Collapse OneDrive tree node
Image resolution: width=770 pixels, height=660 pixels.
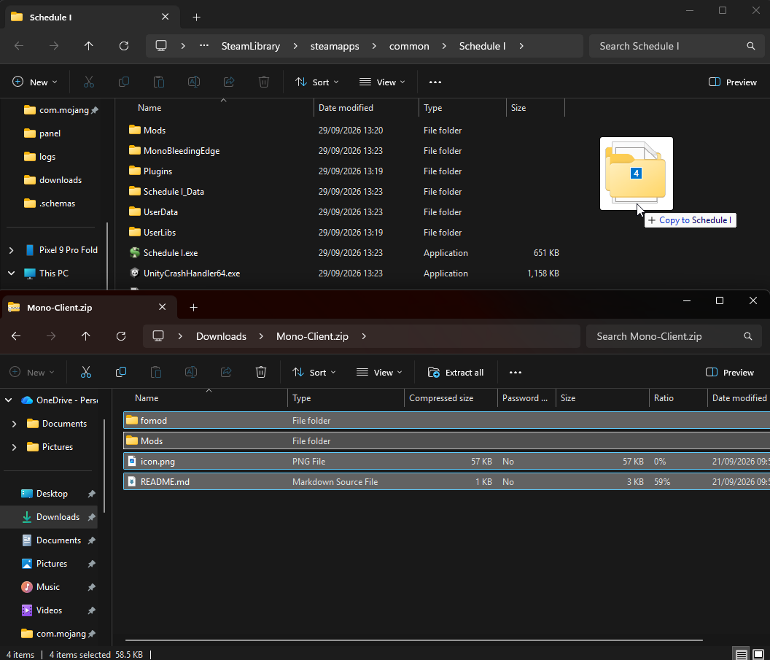coord(8,400)
